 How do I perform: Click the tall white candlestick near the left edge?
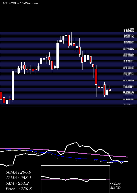click(13, 85)
